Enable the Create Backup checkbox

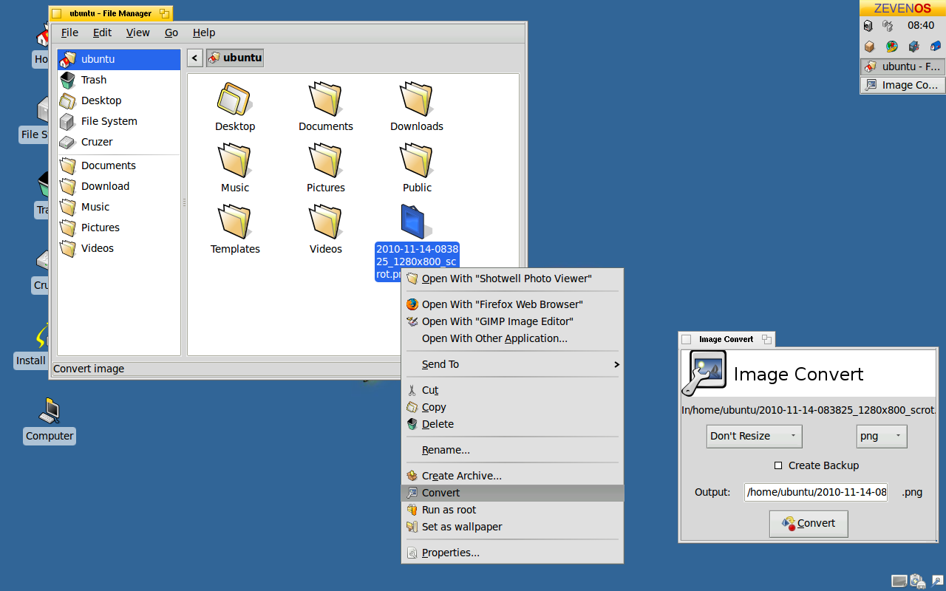click(x=778, y=465)
